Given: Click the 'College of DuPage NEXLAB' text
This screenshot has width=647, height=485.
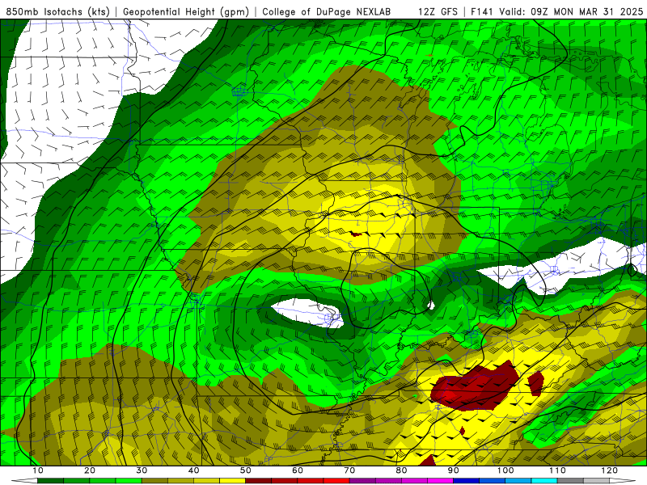Looking at the screenshot, I should click(327, 12).
